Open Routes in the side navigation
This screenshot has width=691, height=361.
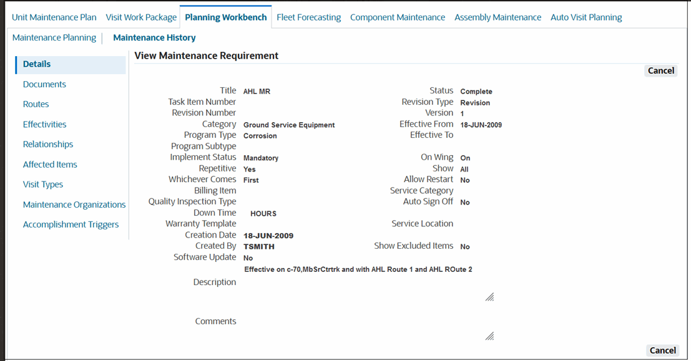36,104
